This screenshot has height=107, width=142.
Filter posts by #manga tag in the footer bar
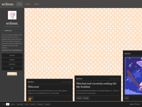tap(40, 104)
